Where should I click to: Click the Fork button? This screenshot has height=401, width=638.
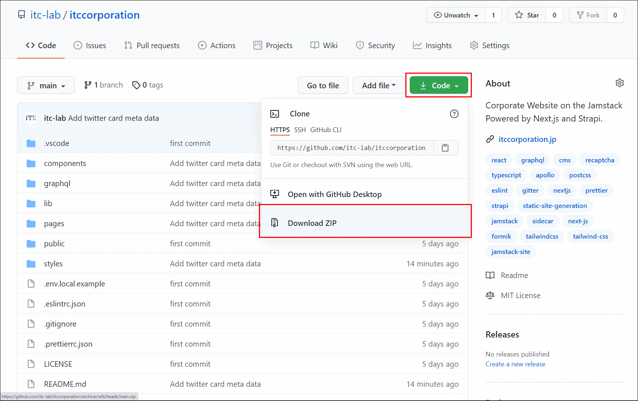point(588,15)
